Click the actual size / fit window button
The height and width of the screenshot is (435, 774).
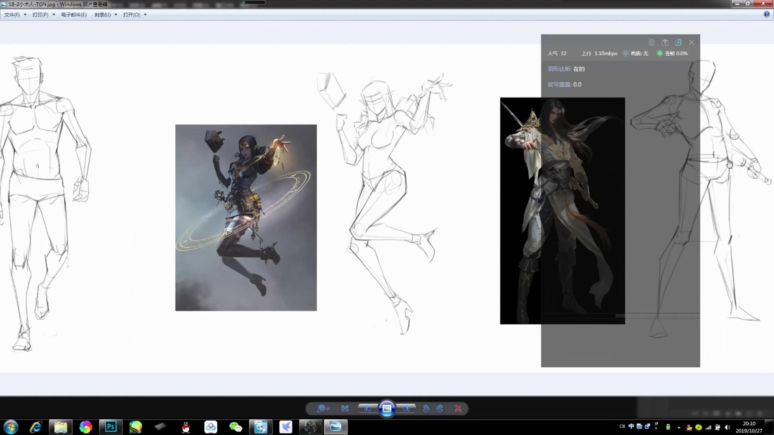tap(345, 408)
